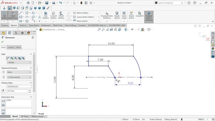
Task: Click the Mark for Drawing button beside 9.21mm
Action: [x=3, y=91]
